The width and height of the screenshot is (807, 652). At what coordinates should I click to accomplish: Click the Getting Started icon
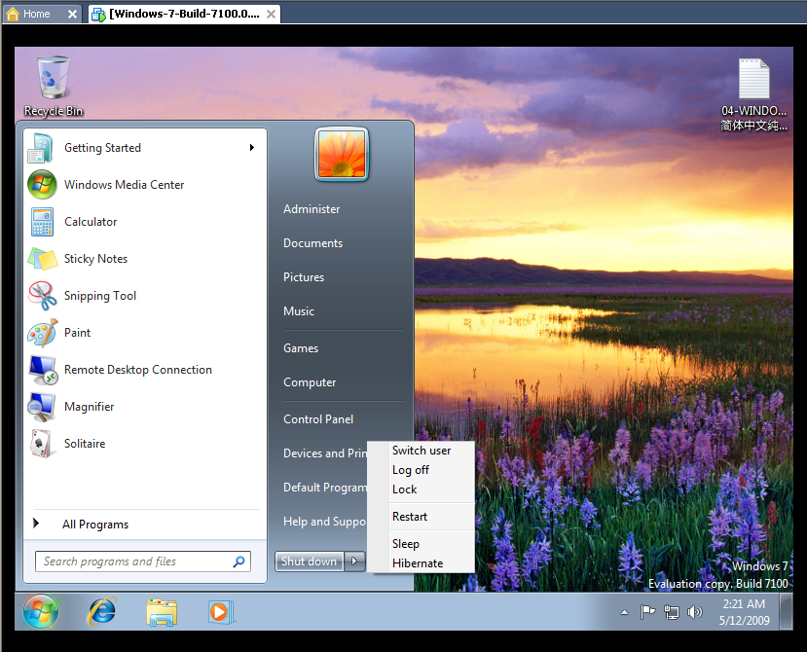coord(41,148)
